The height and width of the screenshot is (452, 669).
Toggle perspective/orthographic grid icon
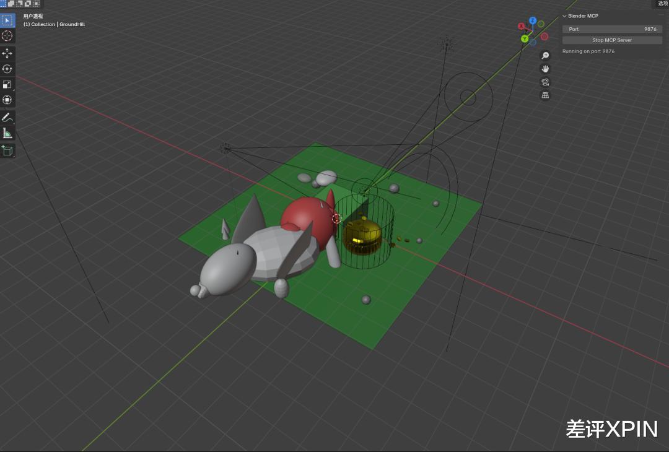tap(545, 95)
